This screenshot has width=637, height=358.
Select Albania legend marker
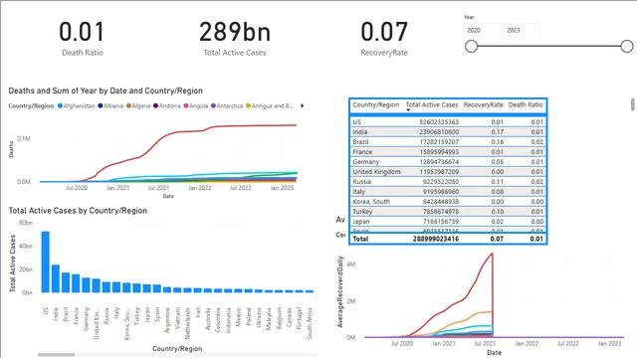(100, 106)
